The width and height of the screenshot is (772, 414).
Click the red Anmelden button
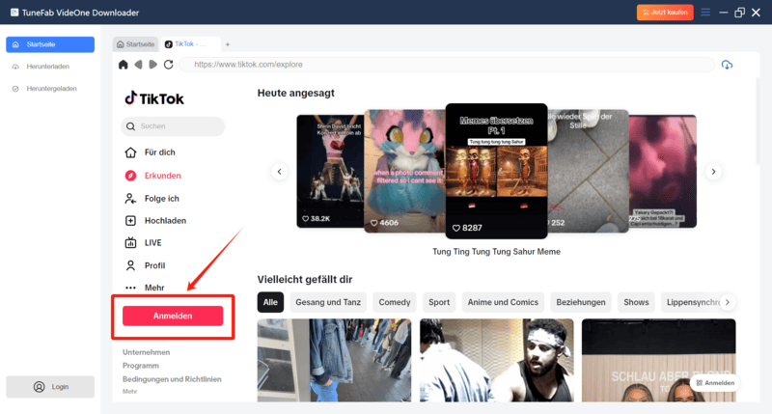coord(173,316)
